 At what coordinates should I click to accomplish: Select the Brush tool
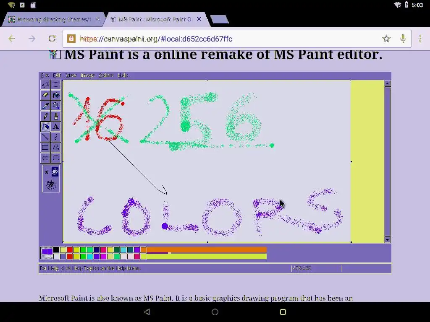click(56, 116)
